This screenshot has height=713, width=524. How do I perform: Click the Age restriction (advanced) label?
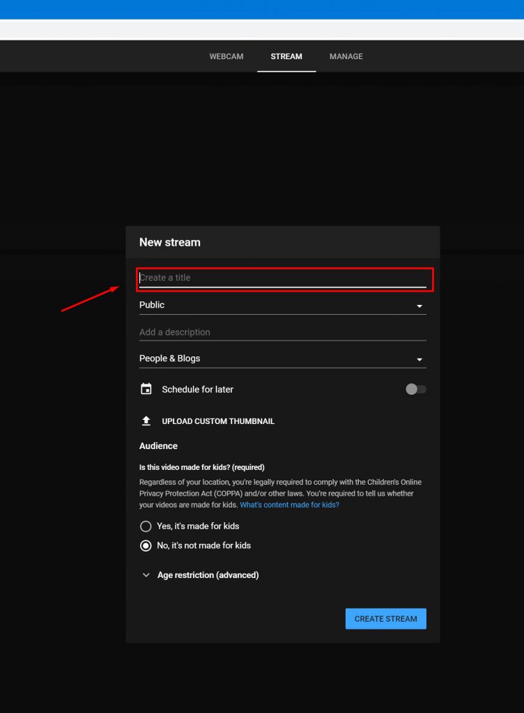pos(208,575)
